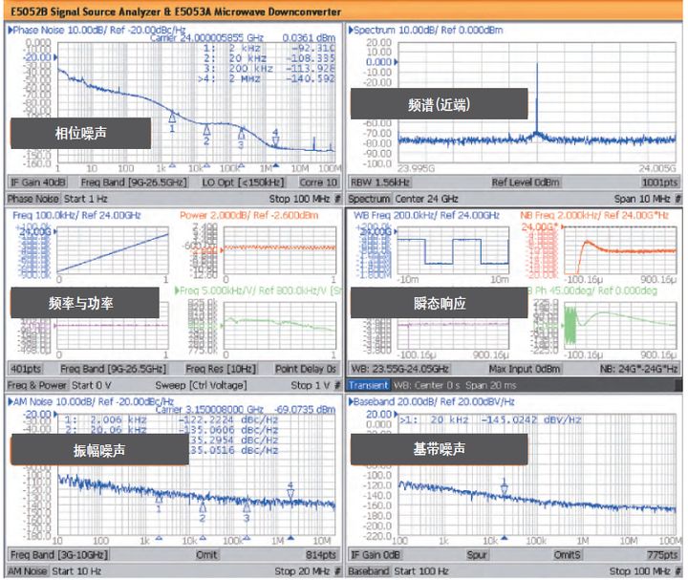688x580 pixels.
Task: Click the # indicator beside Stop 1 V
Action: [337, 385]
